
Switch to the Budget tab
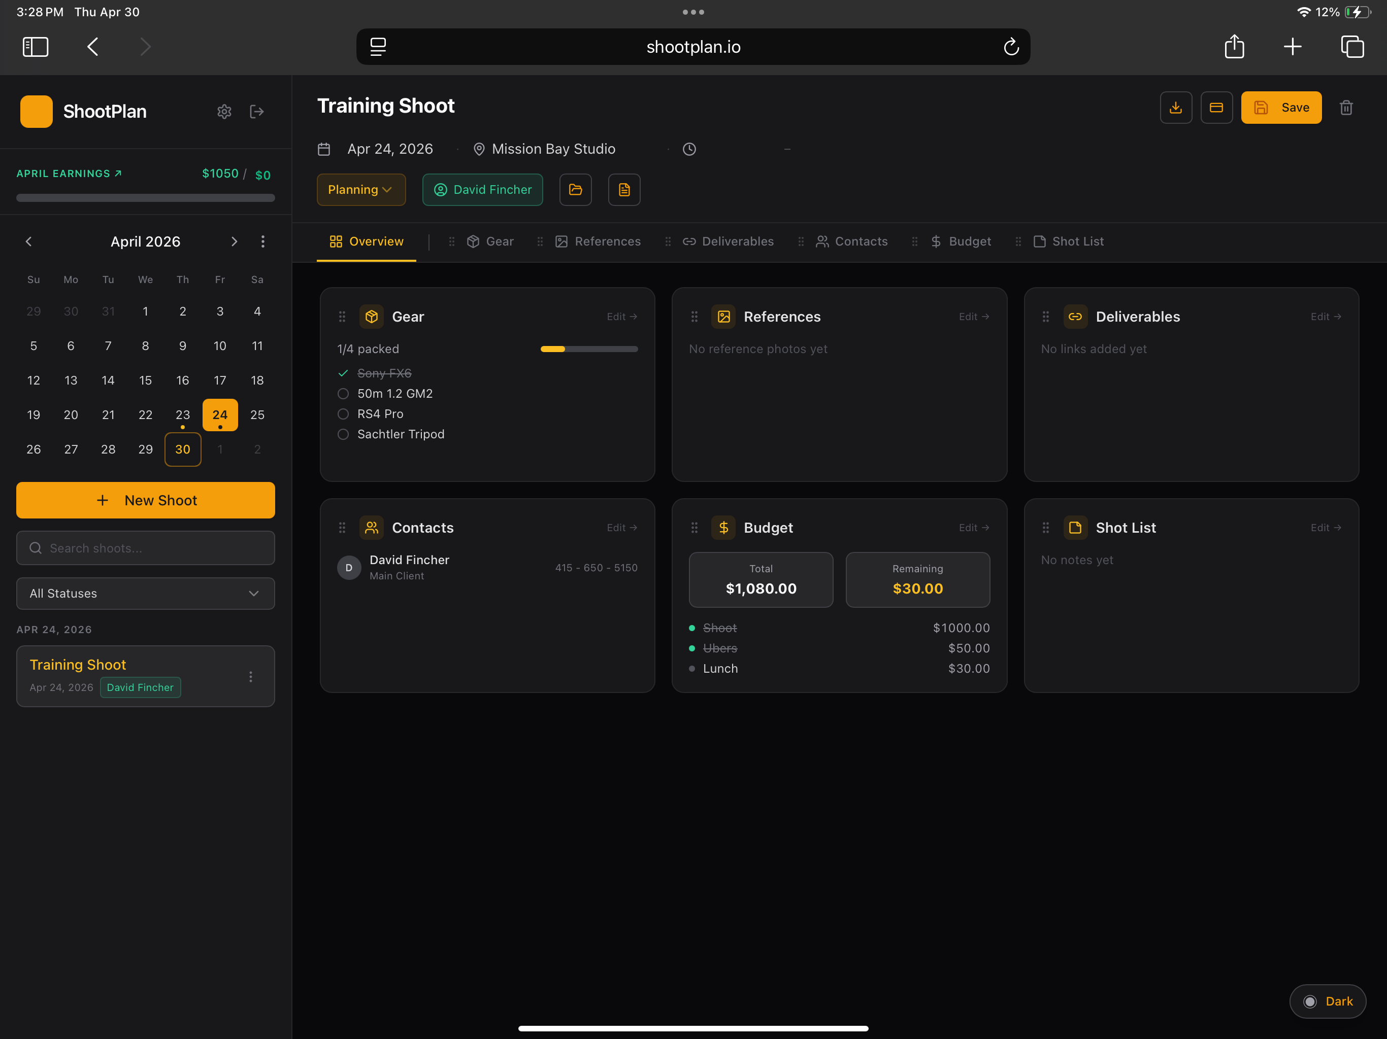click(x=961, y=241)
